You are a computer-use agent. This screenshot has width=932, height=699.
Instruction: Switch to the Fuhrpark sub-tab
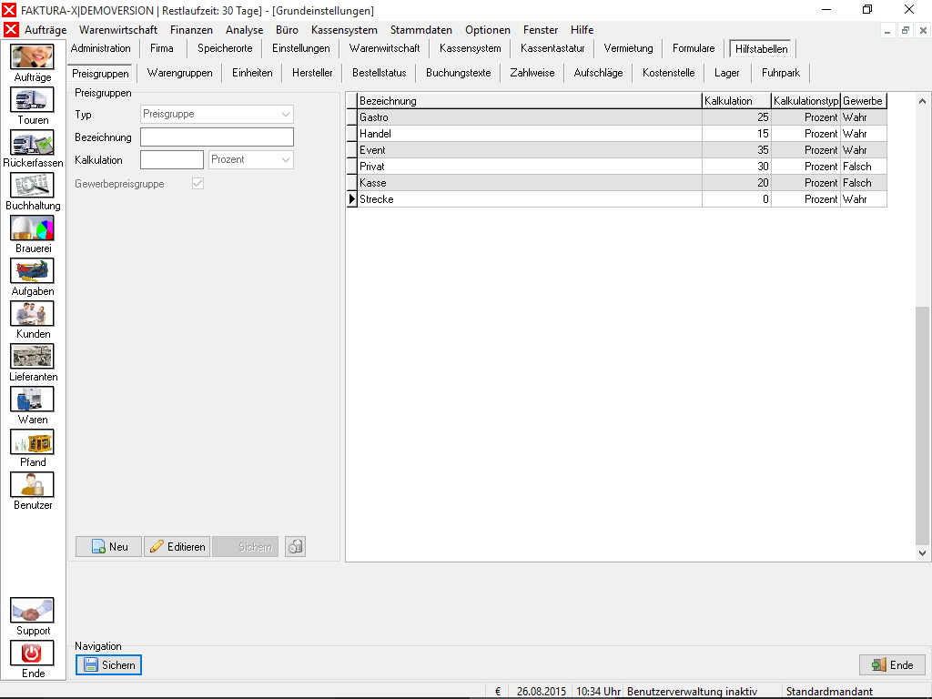click(x=780, y=73)
